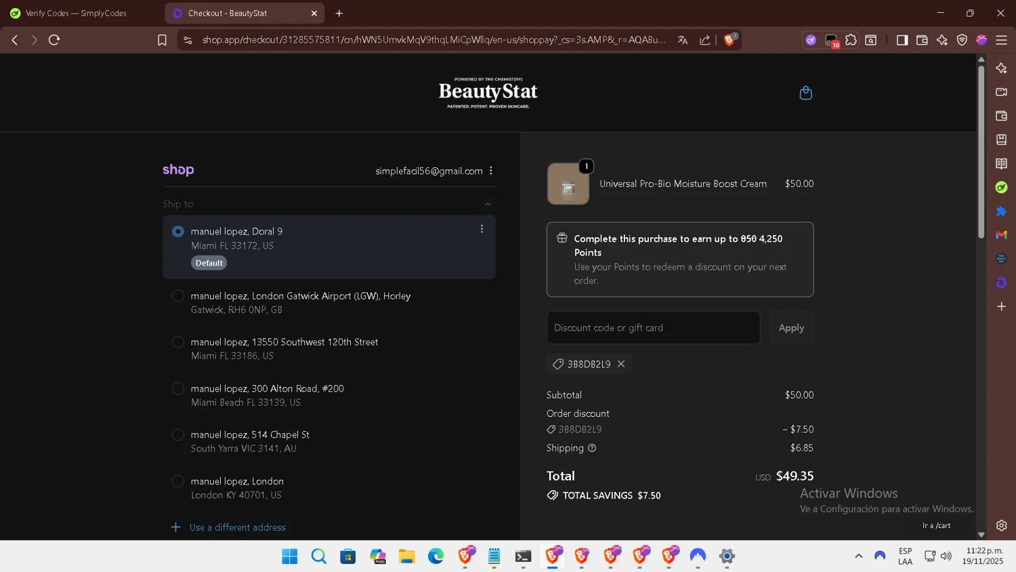Click the browser address bar URL

433,40
